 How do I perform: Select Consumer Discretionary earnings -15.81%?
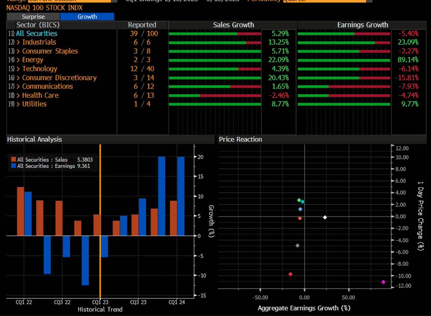[x=407, y=78]
